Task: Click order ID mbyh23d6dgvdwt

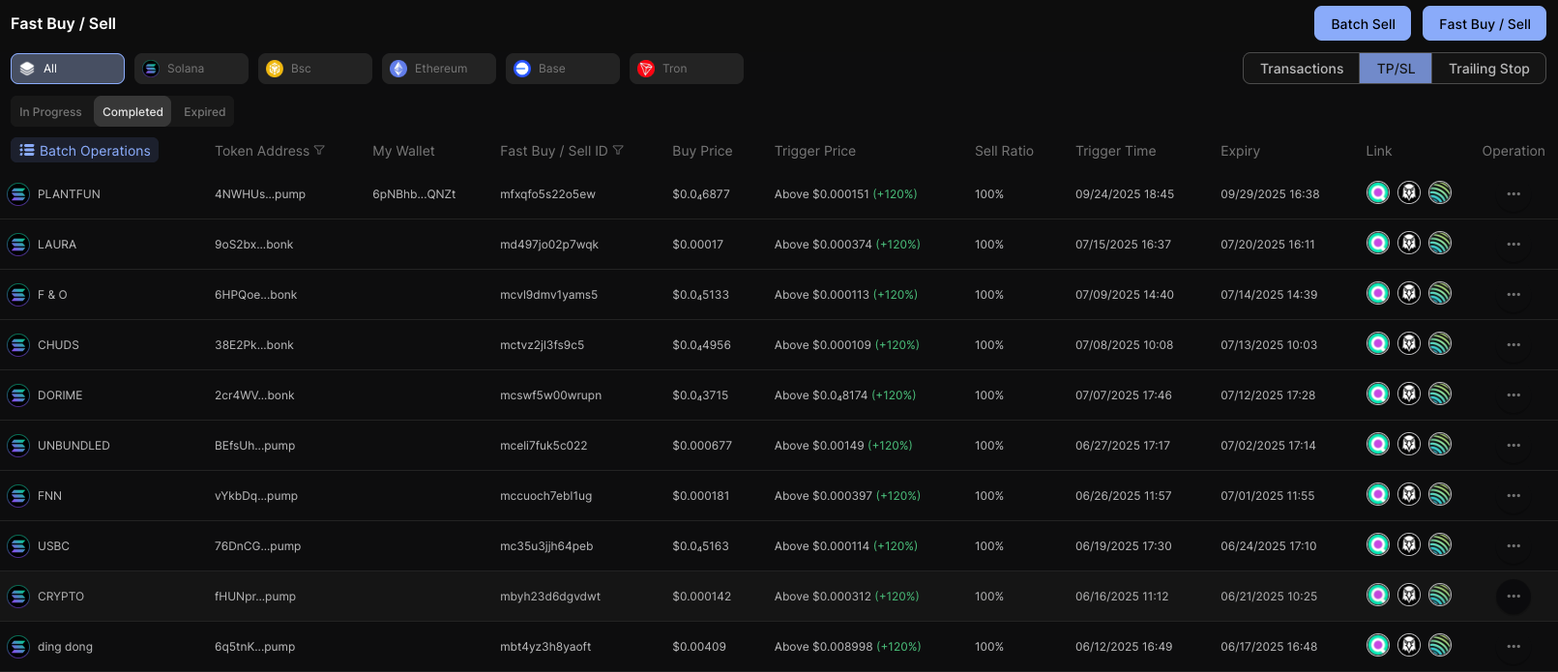Action: pos(550,597)
